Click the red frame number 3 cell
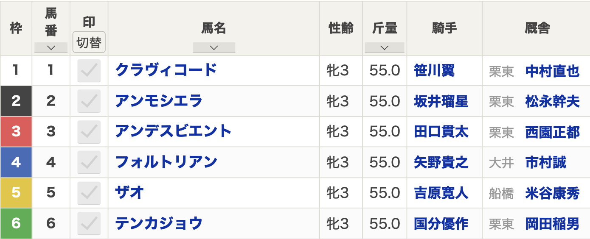The height and width of the screenshot is (239, 590). 16,132
